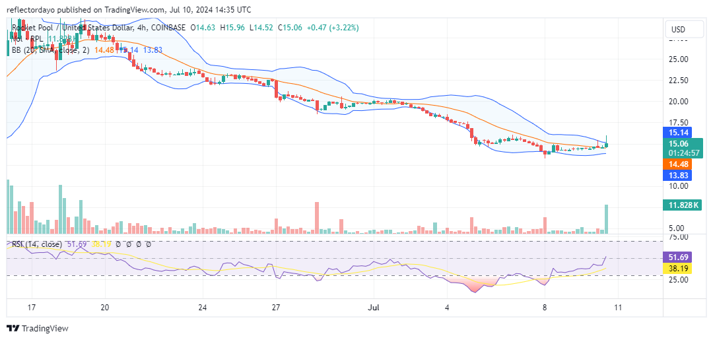Image resolution: width=713 pixels, height=340 pixels.
Task: Click the orange 14.48 price-axis tag
Action: tap(677, 164)
